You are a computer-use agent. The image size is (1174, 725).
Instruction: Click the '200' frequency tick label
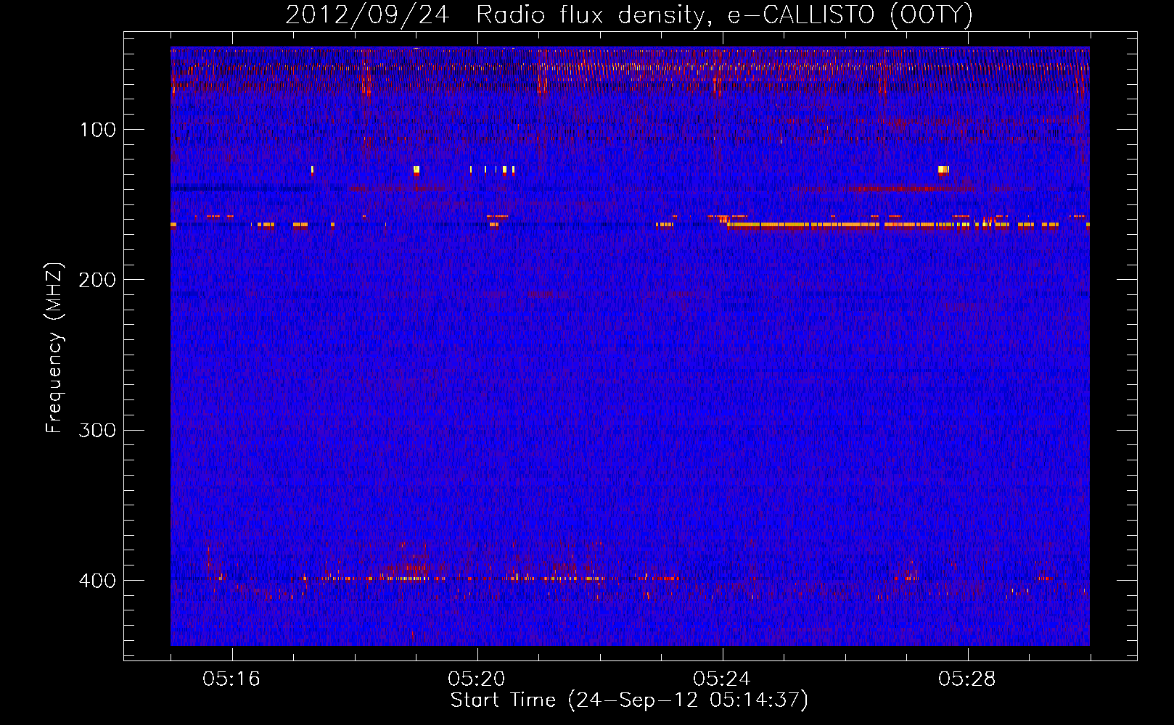(98, 280)
